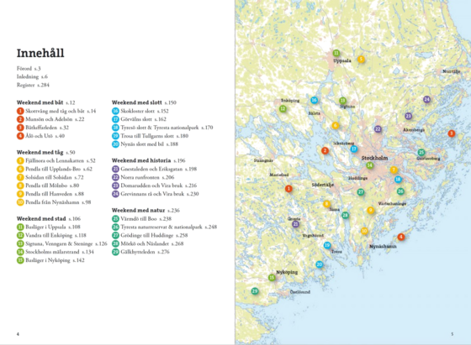The width and height of the screenshot is (471, 345).
Task: Click green map marker 25 by Gustavsberg
Action: [421, 152]
